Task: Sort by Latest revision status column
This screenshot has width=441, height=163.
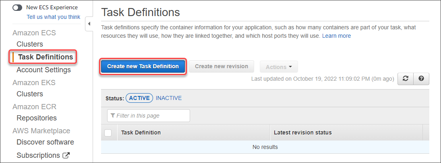Action: coord(303,132)
